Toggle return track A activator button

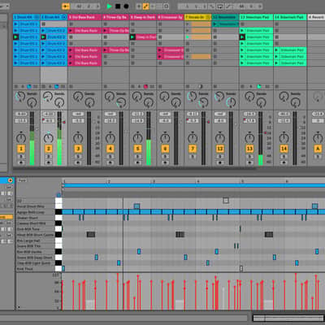click(x=318, y=149)
